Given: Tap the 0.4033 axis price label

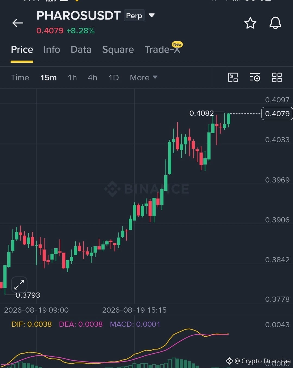Looking at the screenshot, I should coord(277,140).
